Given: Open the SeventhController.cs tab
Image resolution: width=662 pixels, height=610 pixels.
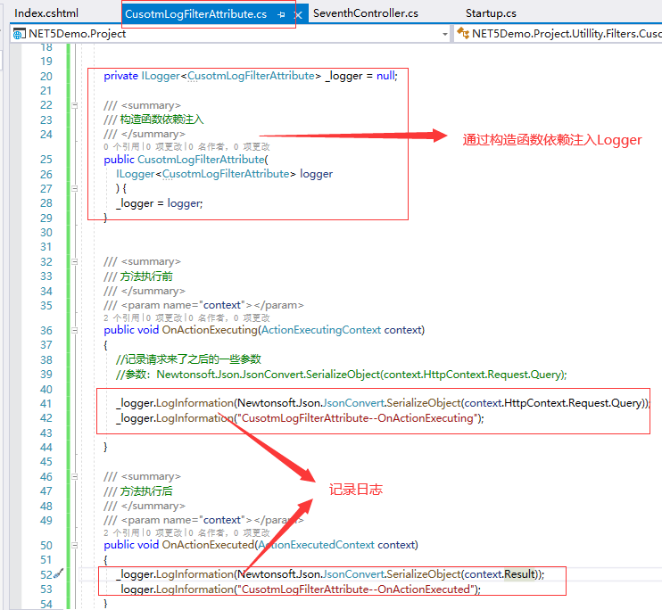Looking at the screenshot, I should tap(366, 13).
